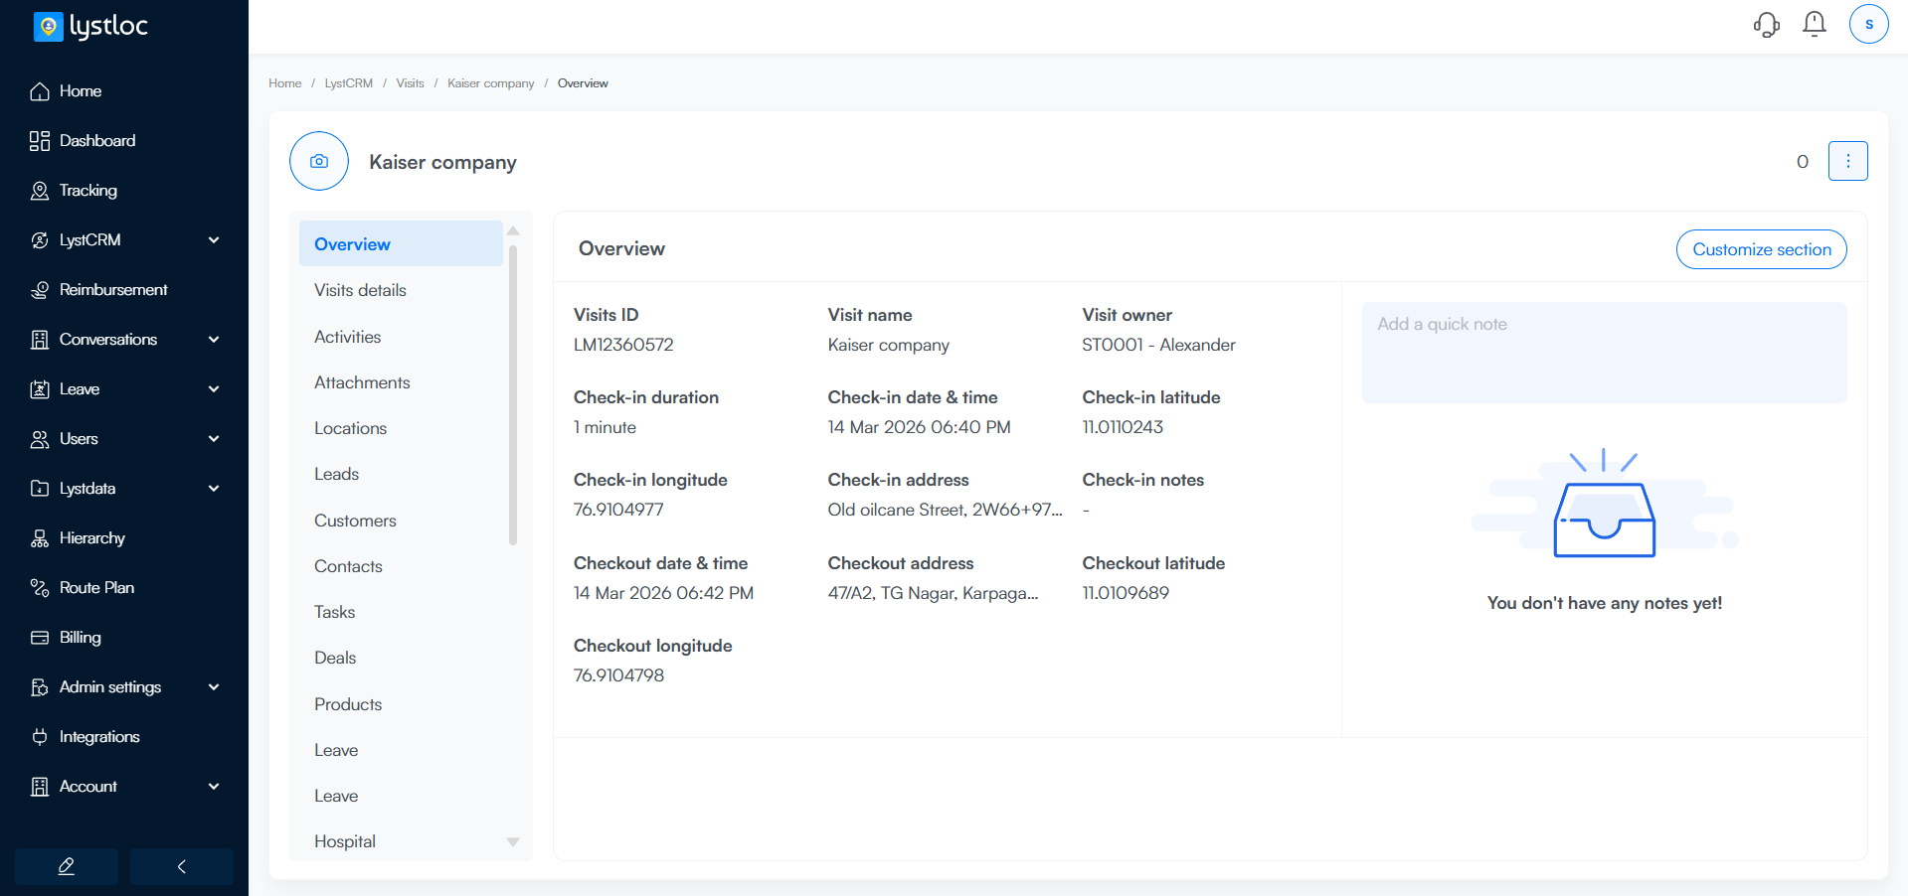Click the Add a quick note field
The image size is (1908, 896).
1603,353
